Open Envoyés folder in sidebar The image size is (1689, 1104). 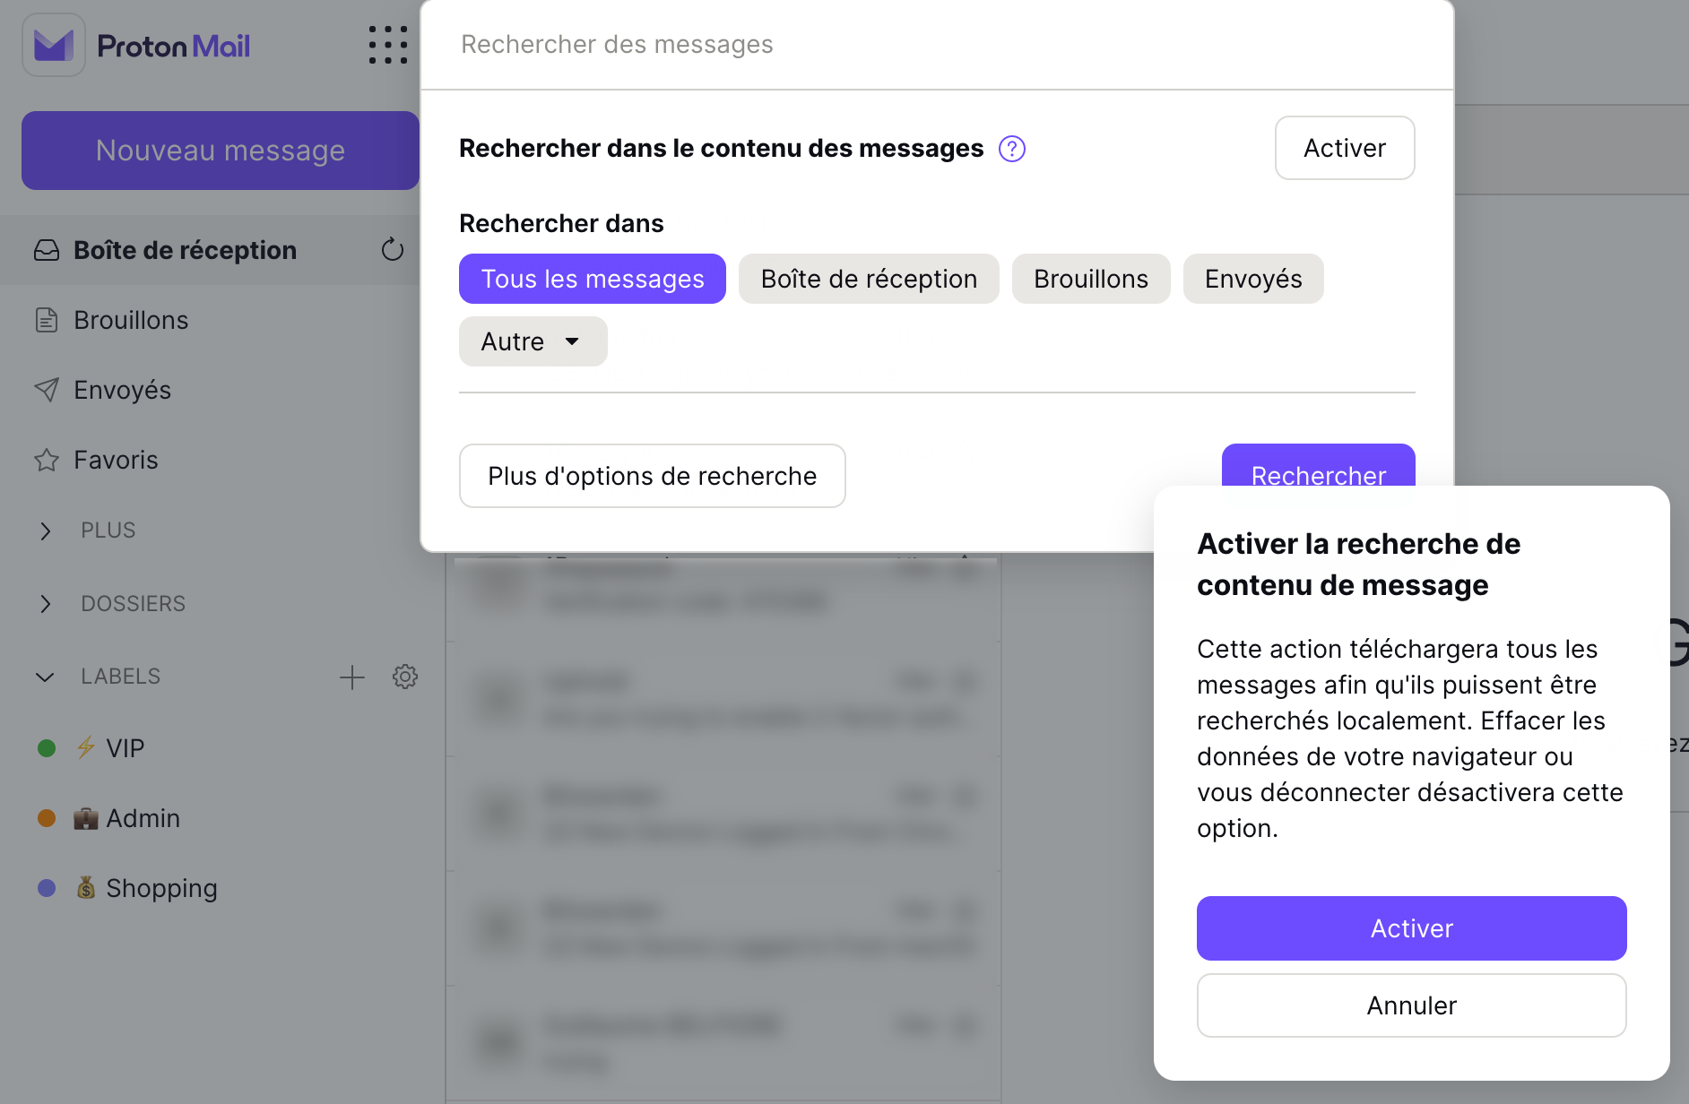click(x=210, y=390)
